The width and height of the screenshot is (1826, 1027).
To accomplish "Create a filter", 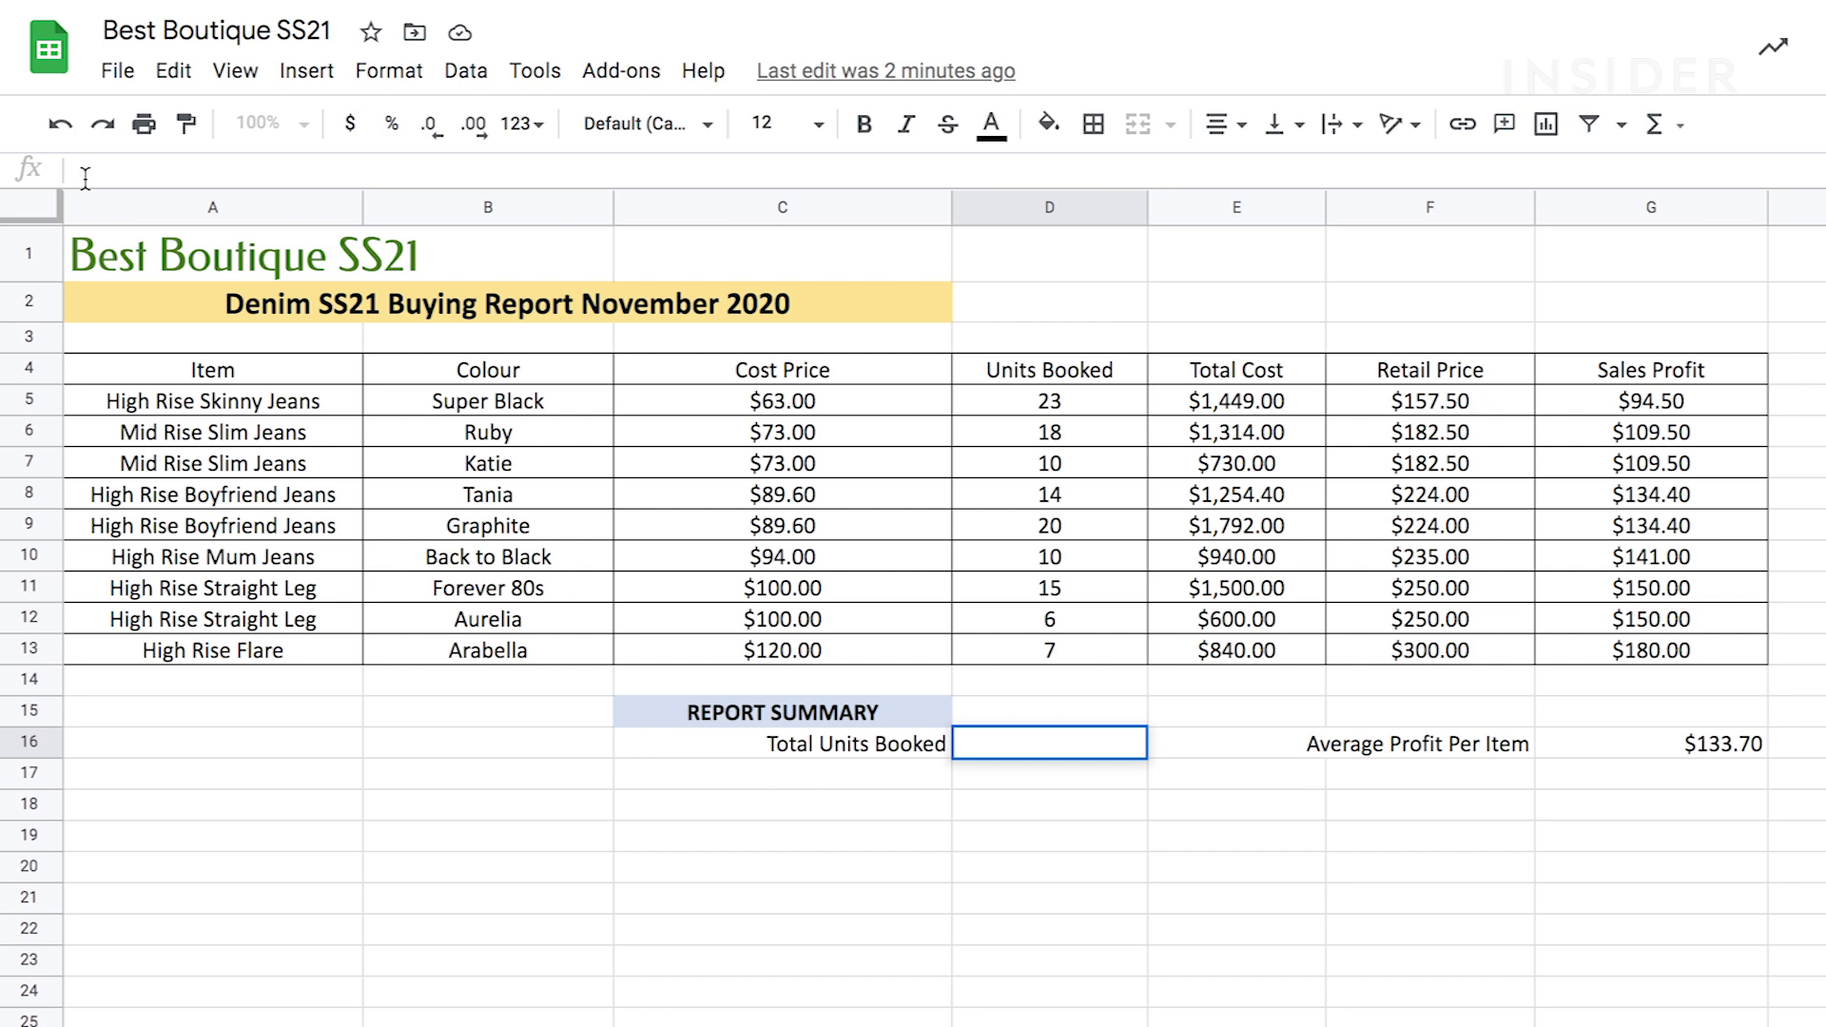I will 1588,124.
